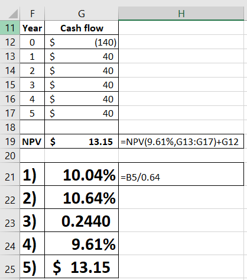Screen dimensions: 247x280
Task: Select row 16 header
Action: [x=10, y=99]
